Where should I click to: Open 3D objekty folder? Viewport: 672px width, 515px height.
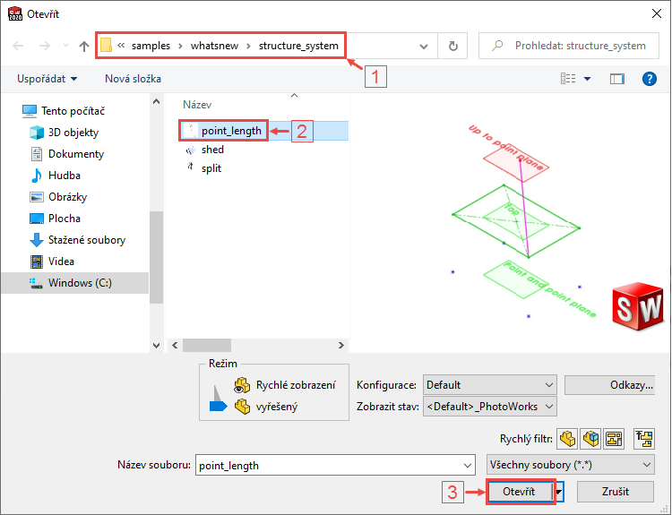click(x=65, y=133)
